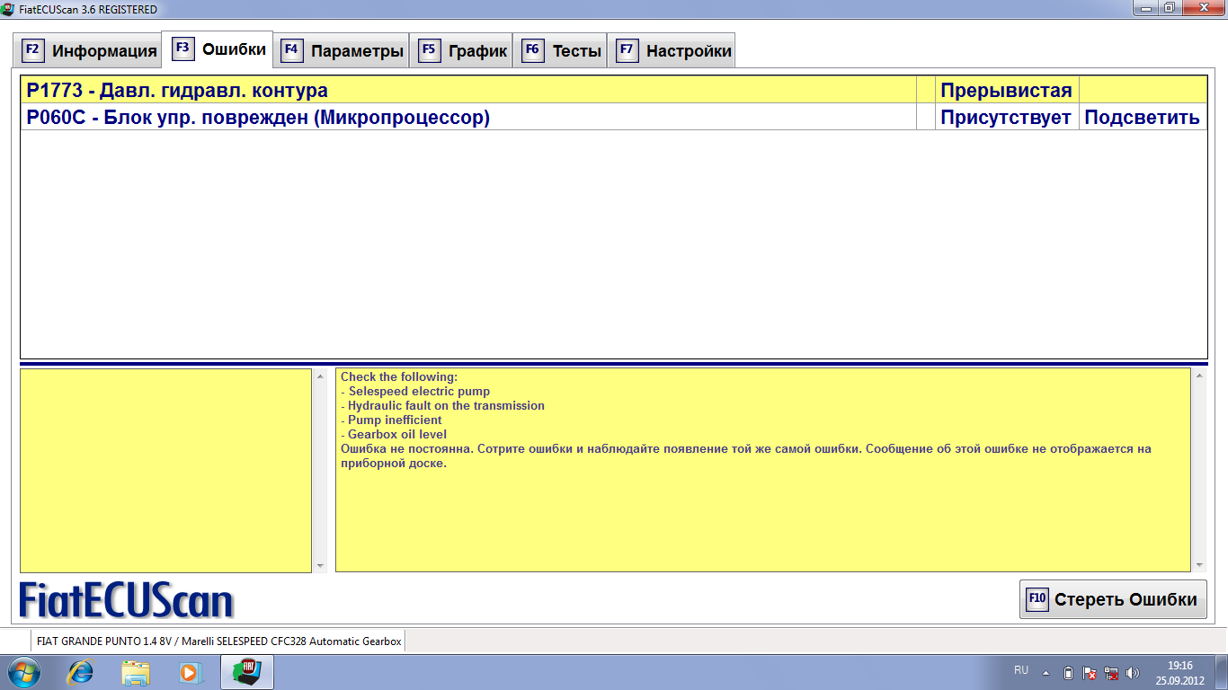Show hidden system tray icons
Viewport: 1228px width, 690px height.
click(x=1046, y=672)
